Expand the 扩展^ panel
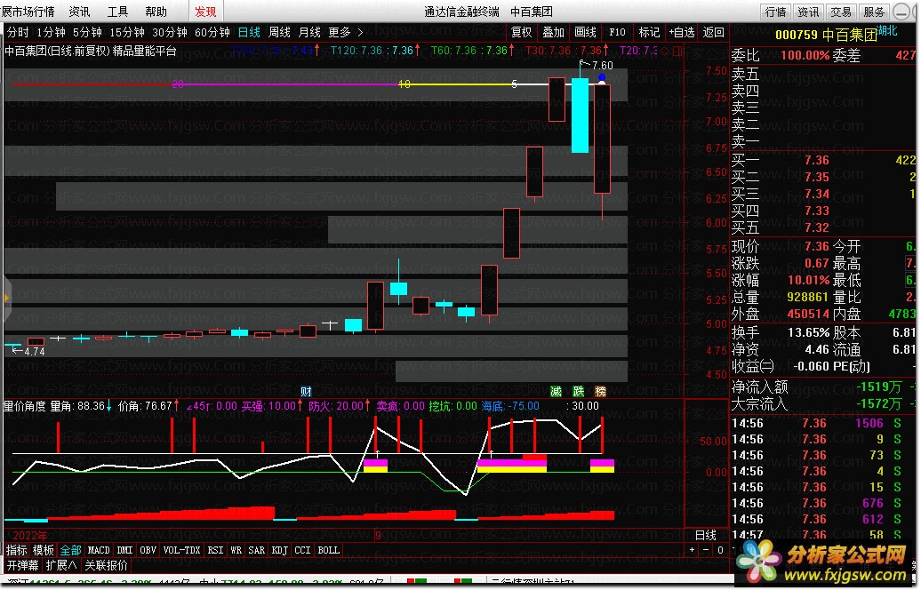921x590 pixels. [61, 565]
